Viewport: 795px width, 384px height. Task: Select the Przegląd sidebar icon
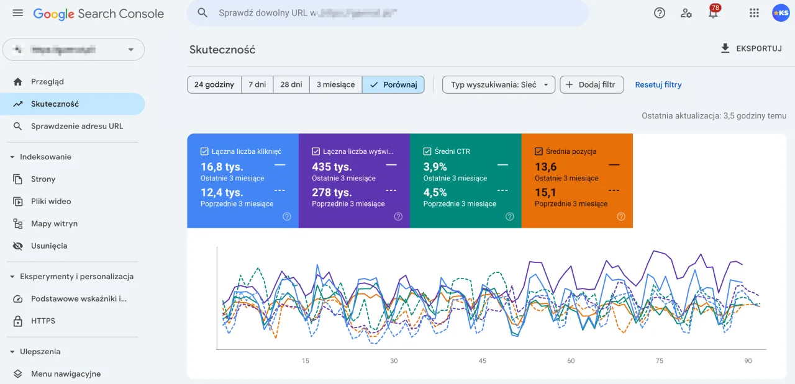click(19, 81)
